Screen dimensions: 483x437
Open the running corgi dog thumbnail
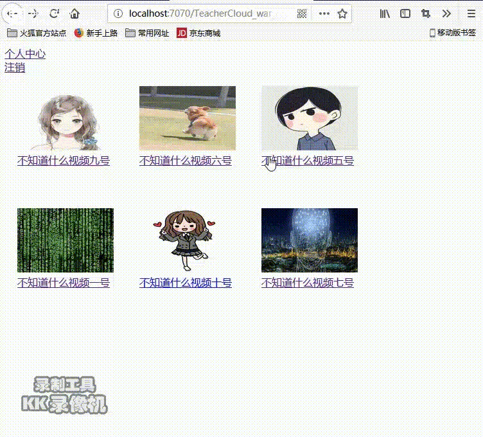tap(188, 118)
